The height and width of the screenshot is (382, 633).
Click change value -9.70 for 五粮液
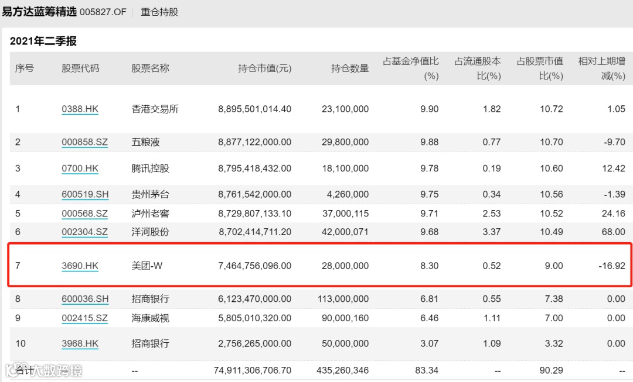[614, 142]
